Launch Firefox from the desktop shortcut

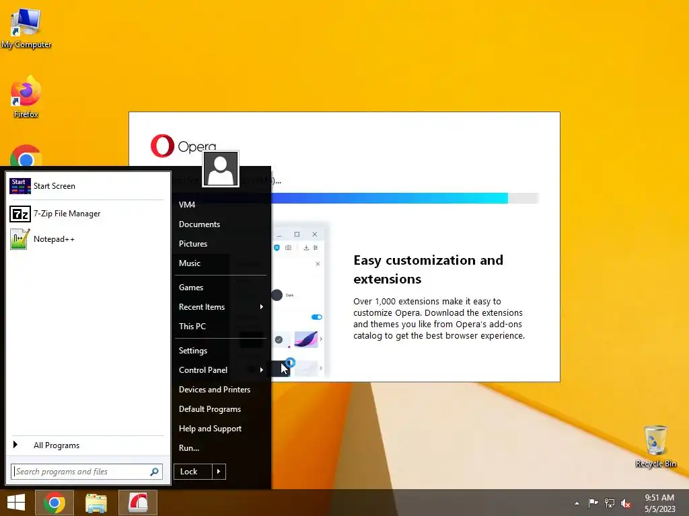pyautogui.click(x=26, y=97)
